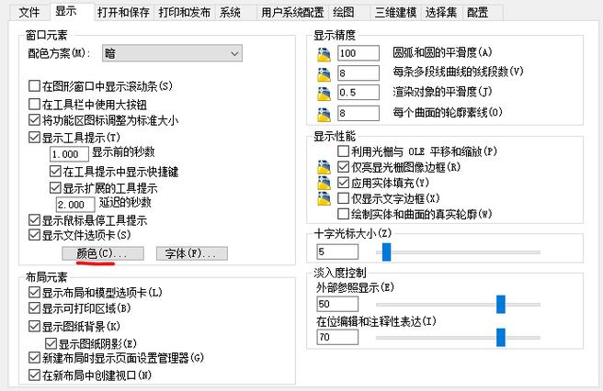The image size is (603, 391).
Task: Click the 每个曲面的轮廓素线 input field
Action: click(x=358, y=113)
